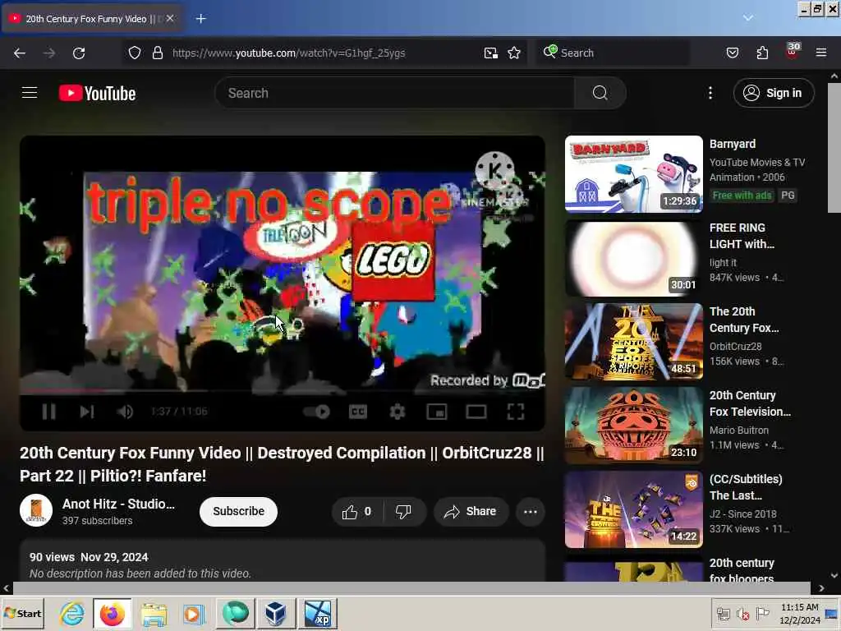
Task: Click the Free with ads badge
Action: [742, 196]
